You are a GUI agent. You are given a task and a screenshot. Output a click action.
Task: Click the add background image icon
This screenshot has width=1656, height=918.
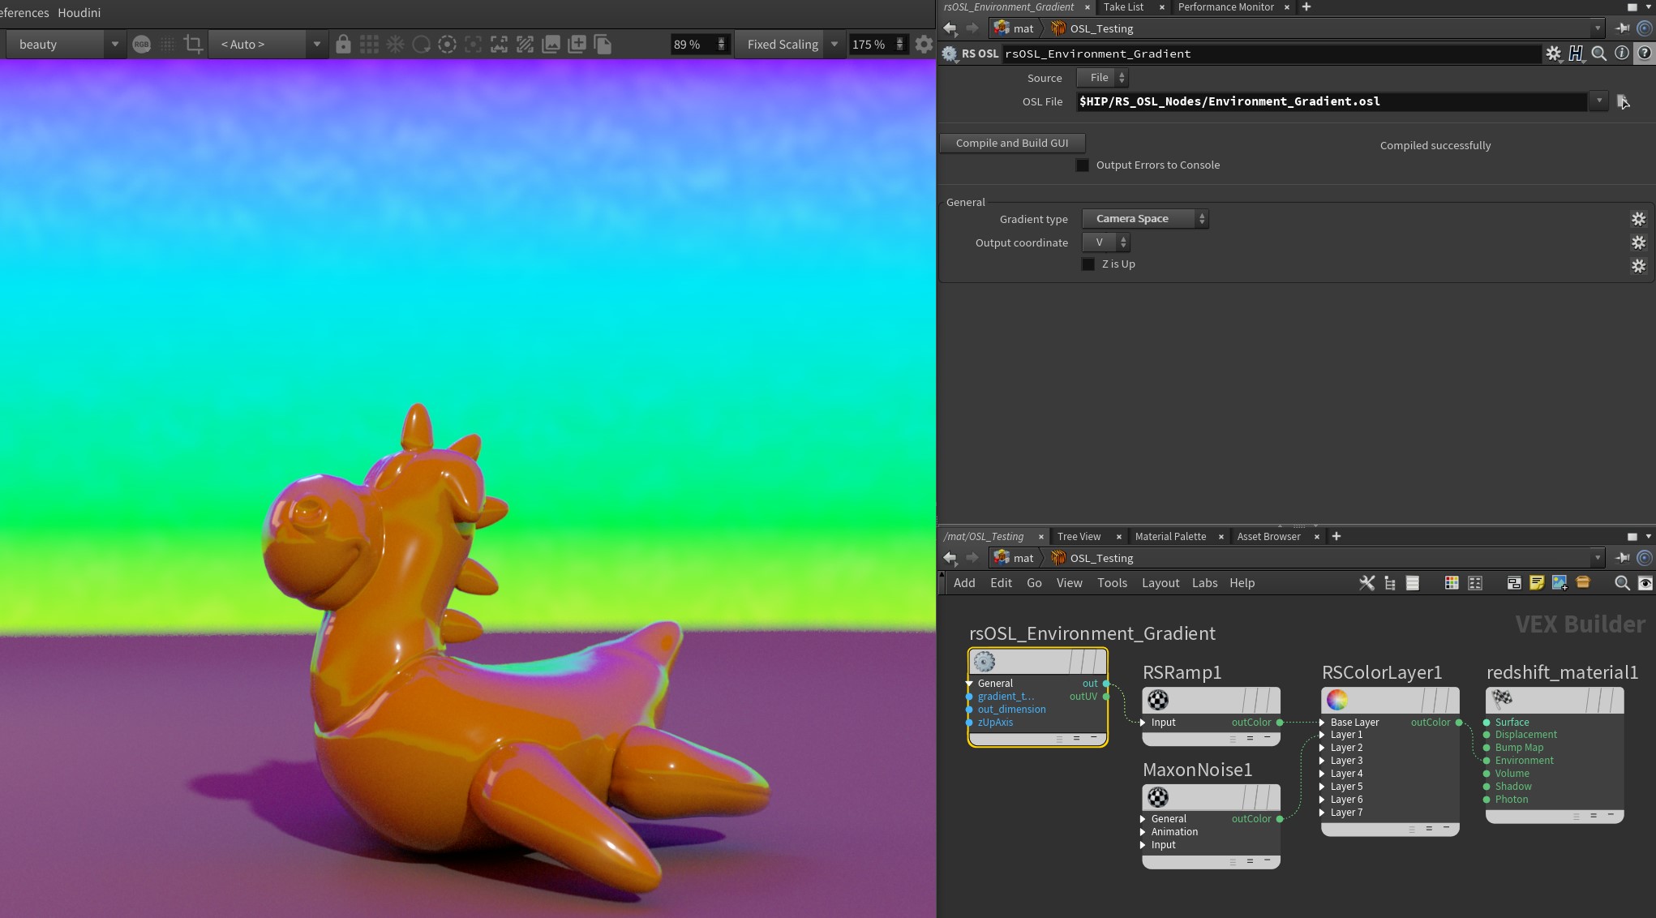coord(1559,582)
